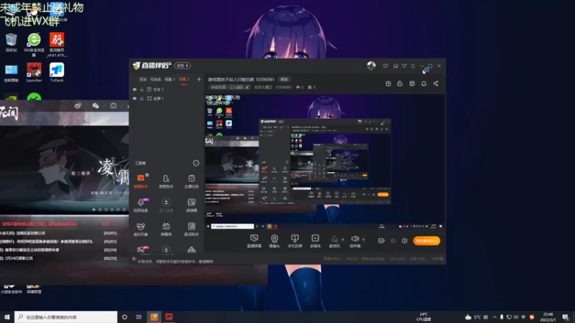Expand the speaker options arrow

click(x=364, y=240)
